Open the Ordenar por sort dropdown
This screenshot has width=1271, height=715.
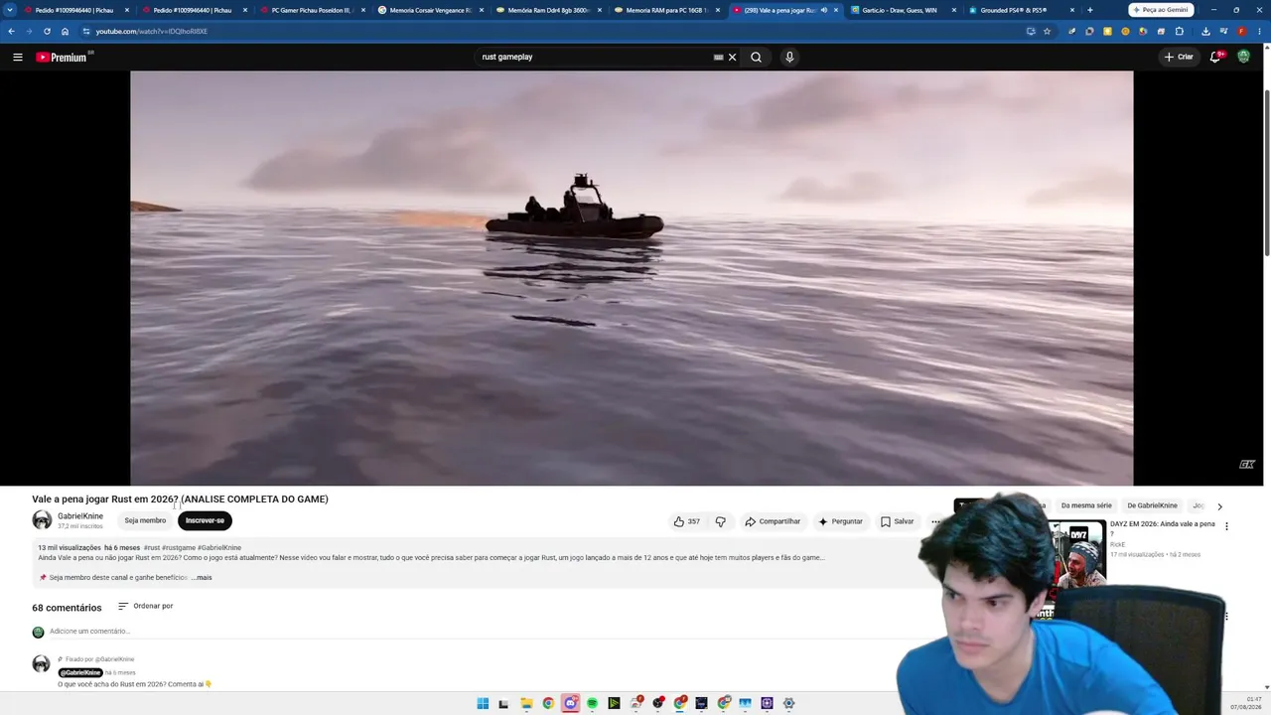point(145,606)
